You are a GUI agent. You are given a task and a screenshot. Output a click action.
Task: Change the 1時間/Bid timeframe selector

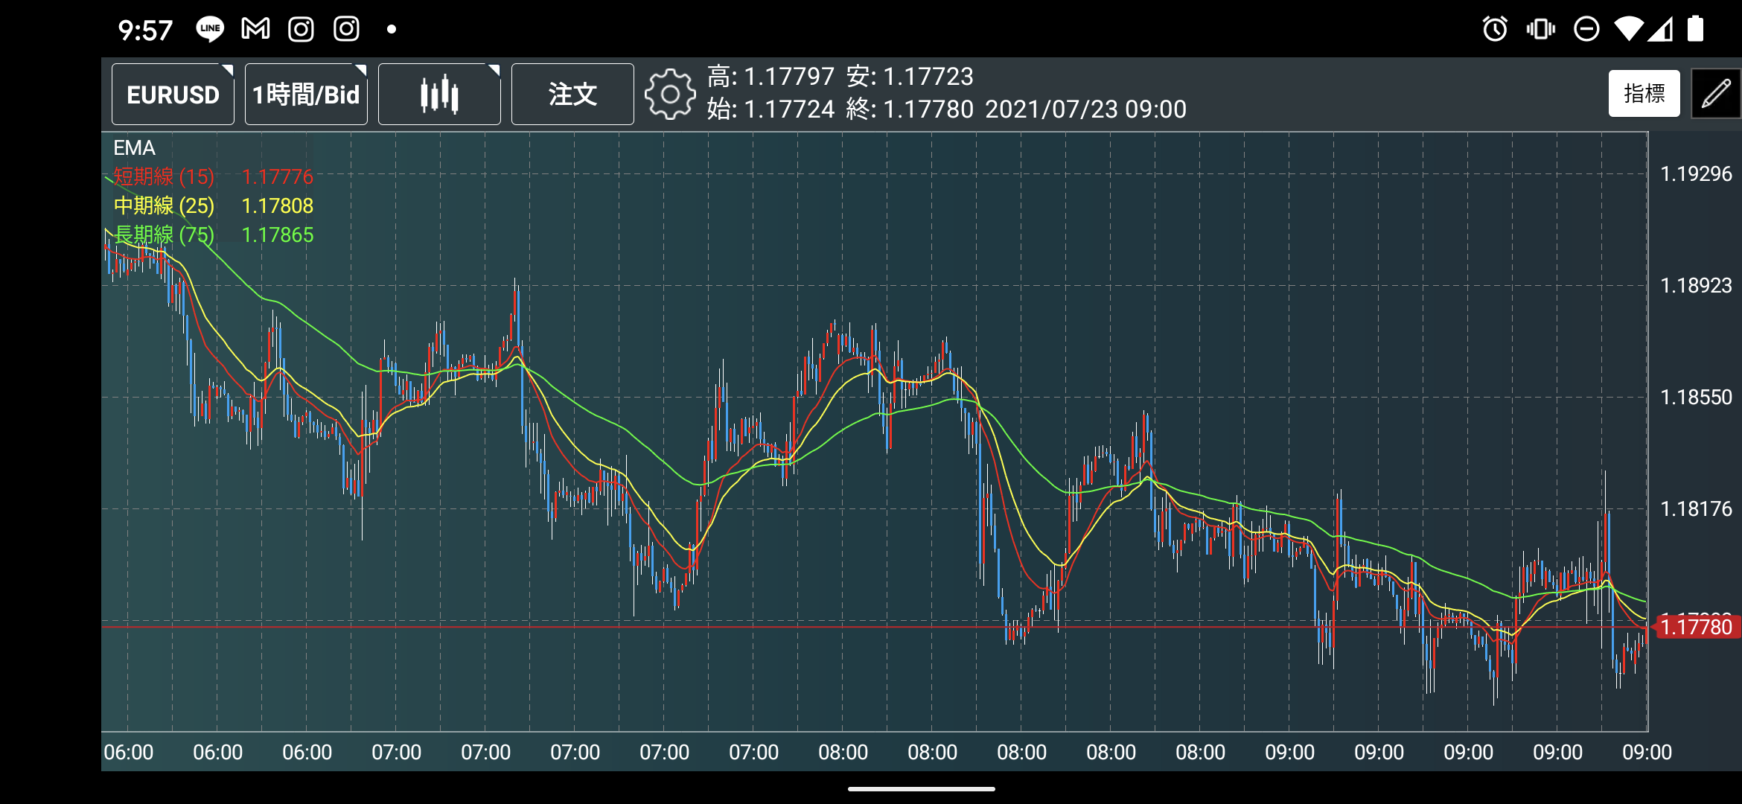306,94
